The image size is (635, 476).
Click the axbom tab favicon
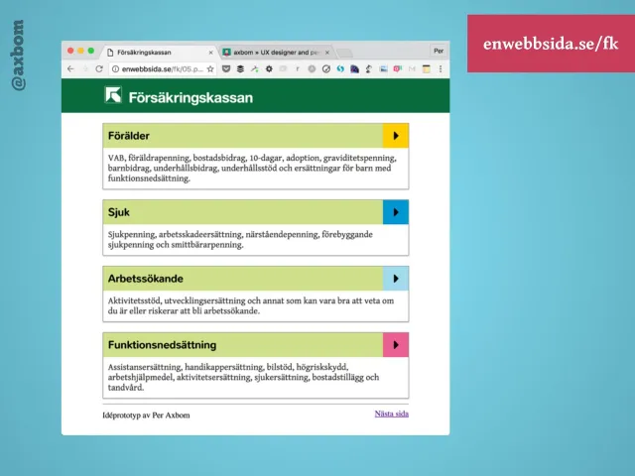click(x=227, y=53)
